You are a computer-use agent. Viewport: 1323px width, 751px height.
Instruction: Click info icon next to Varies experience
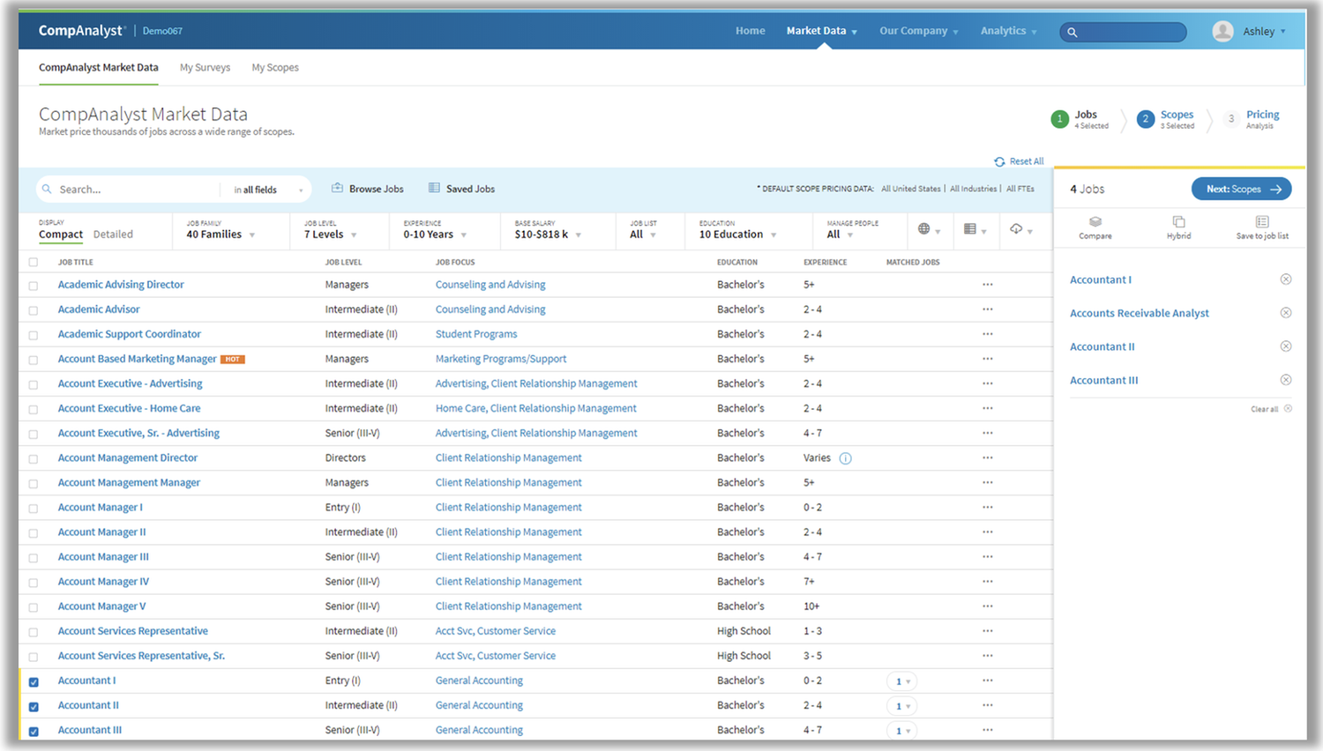845,458
